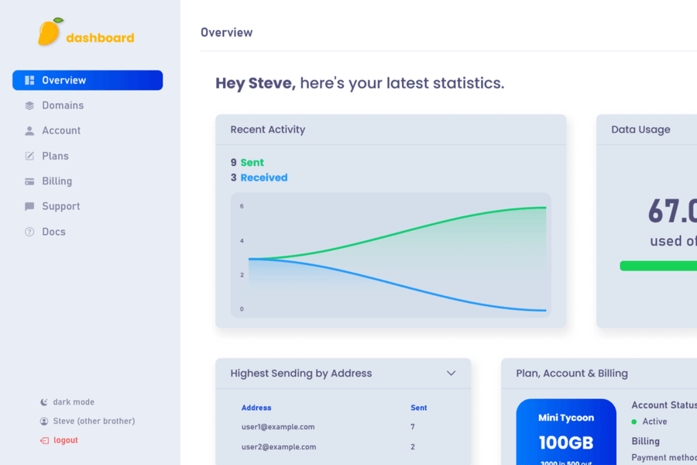Click the mango dashboard logo
697x465 pixels.
tap(85, 33)
